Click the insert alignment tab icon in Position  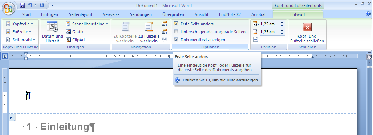(255, 40)
